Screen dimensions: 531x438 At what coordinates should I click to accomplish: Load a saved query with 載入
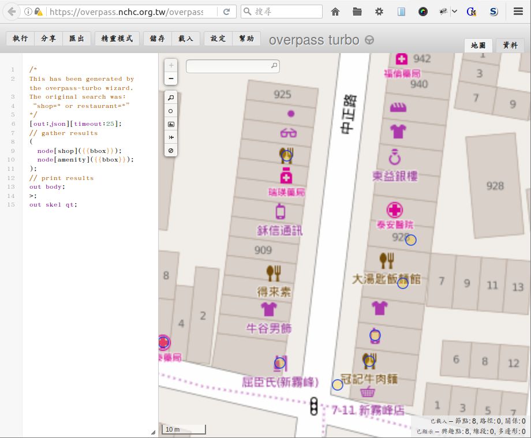186,38
